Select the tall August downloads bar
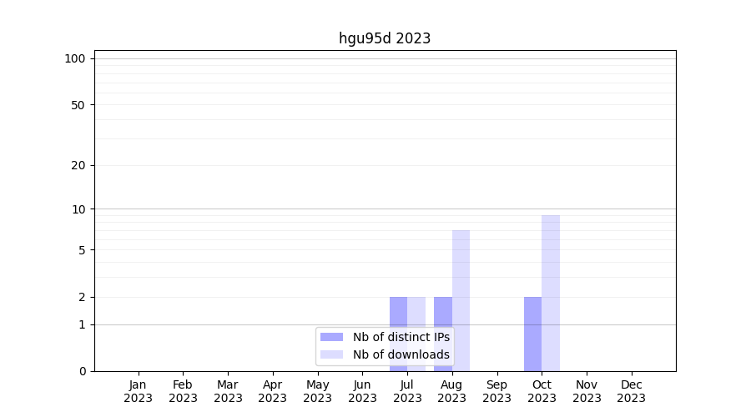Image resolution: width=751 pixels, height=417 pixels. click(461, 300)
